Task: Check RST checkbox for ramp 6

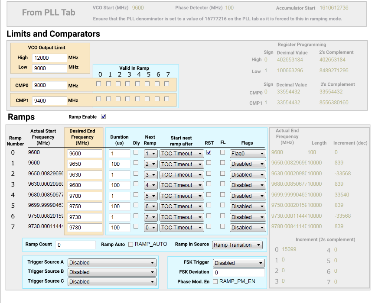Action: (209, 216)
